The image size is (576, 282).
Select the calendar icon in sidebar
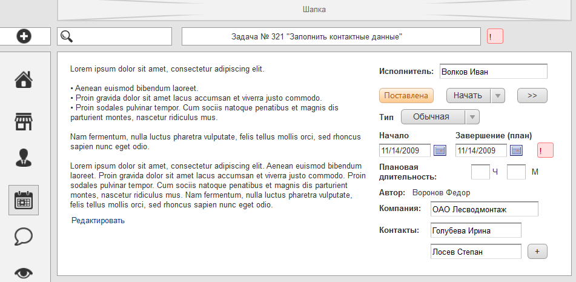(24, 200)
